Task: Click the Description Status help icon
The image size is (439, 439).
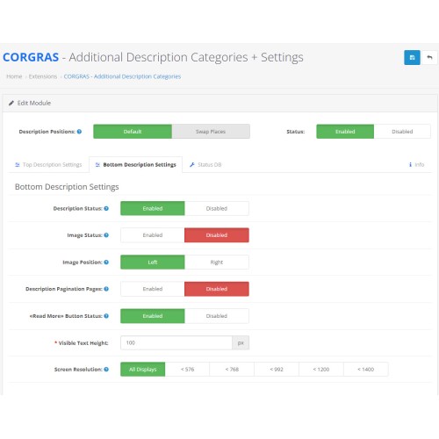Action: coord(106,208)
